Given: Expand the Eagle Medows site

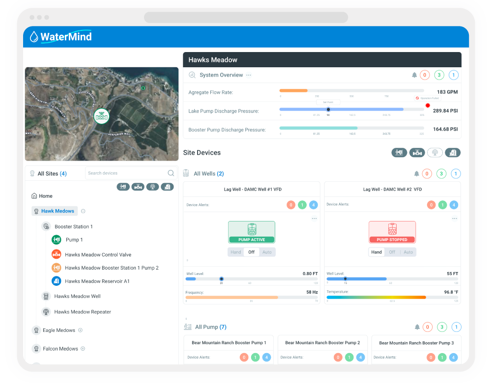Looking at the screenshot, I should [80, 330].
